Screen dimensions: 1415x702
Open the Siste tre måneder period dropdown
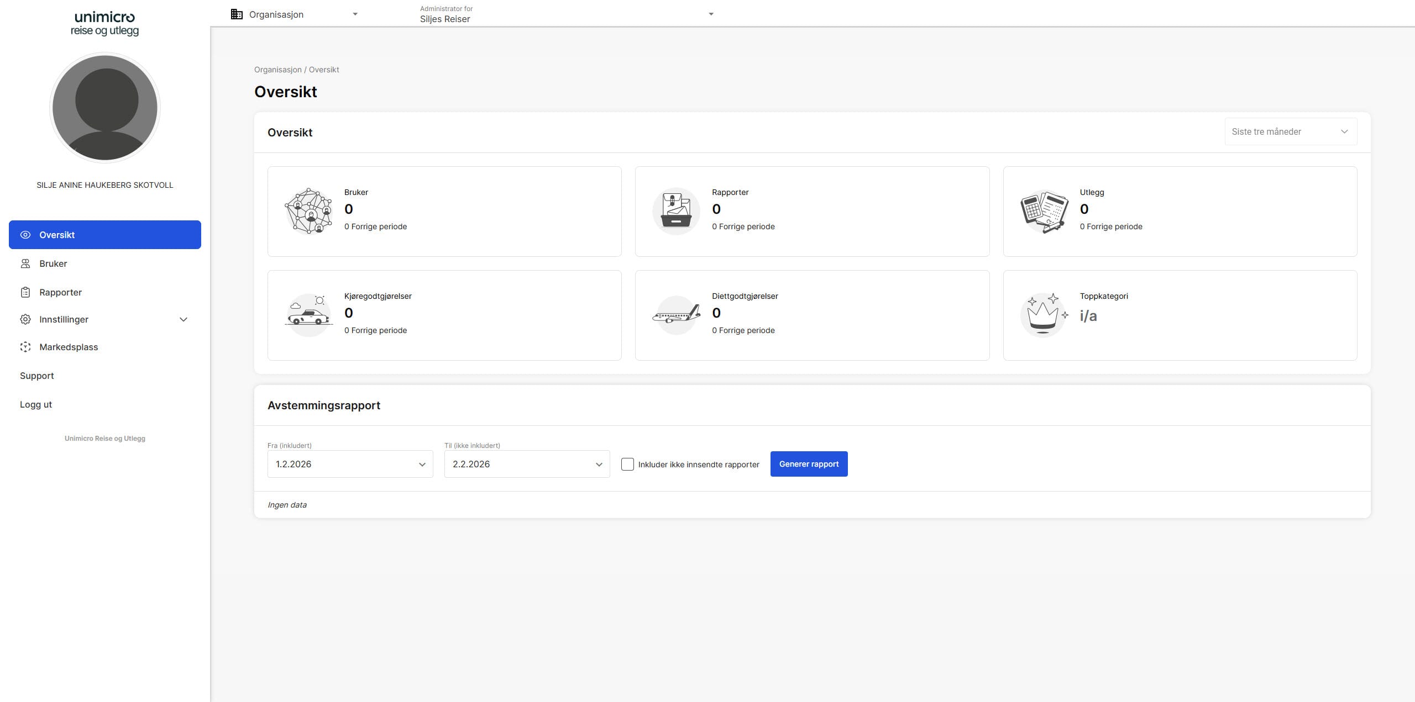point(1290,131)
